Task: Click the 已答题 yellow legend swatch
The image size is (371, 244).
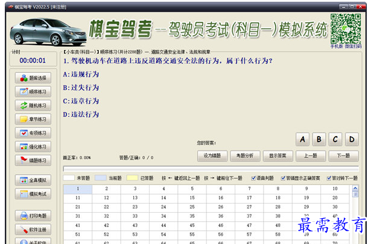Action: tap(132, 178)
